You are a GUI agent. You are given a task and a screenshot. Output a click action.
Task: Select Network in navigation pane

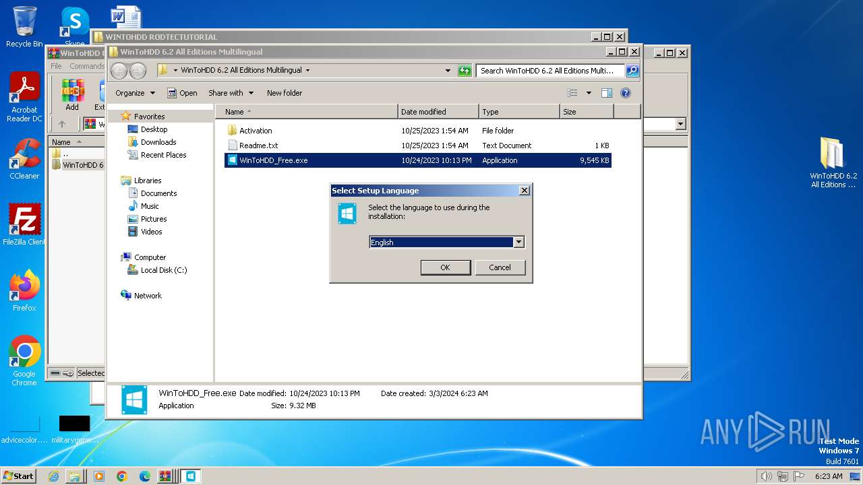coord(148,296)
